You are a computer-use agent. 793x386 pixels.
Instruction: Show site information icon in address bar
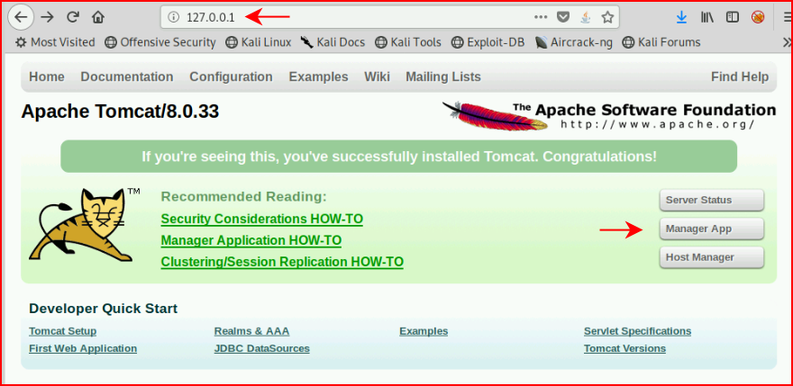click(x=173, y=17)
